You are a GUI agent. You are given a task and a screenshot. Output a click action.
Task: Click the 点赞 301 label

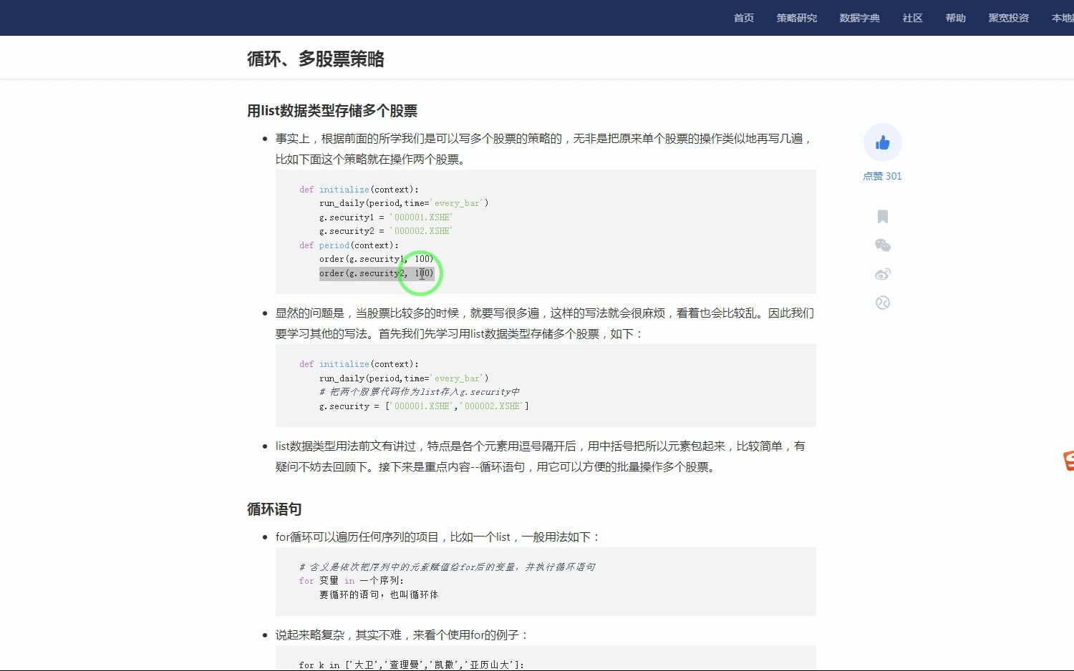[x=882, y=176]
